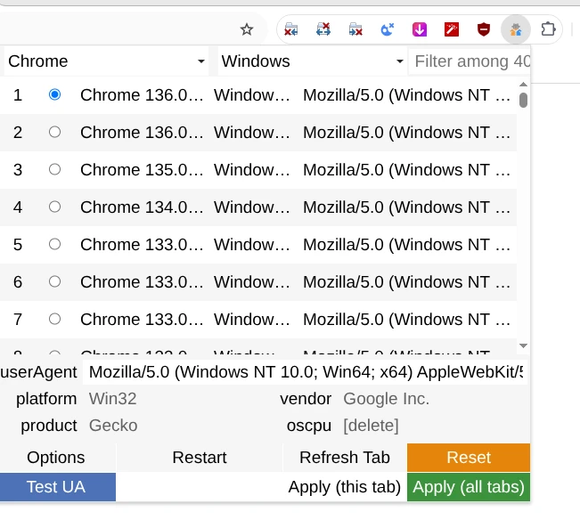The height and width of the screenshot is (520, 580).
Task: Click the close-right-tabs folder extension icon
Action: pos(355,29)
